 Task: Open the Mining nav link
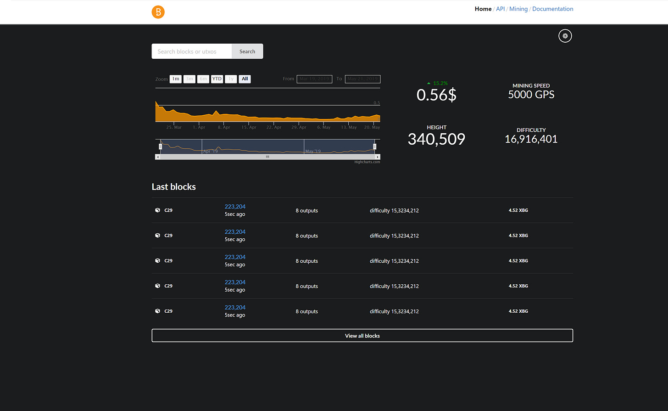click(x=518, y=9)
